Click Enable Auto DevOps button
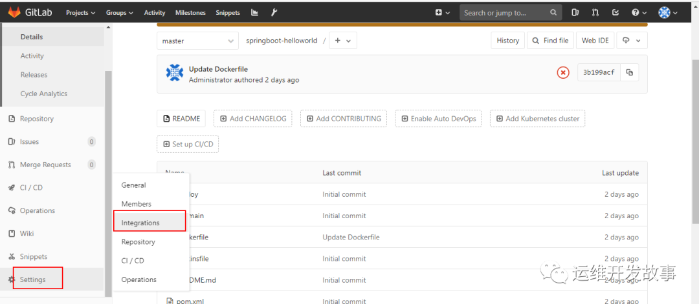 click(x=438, y=119)
